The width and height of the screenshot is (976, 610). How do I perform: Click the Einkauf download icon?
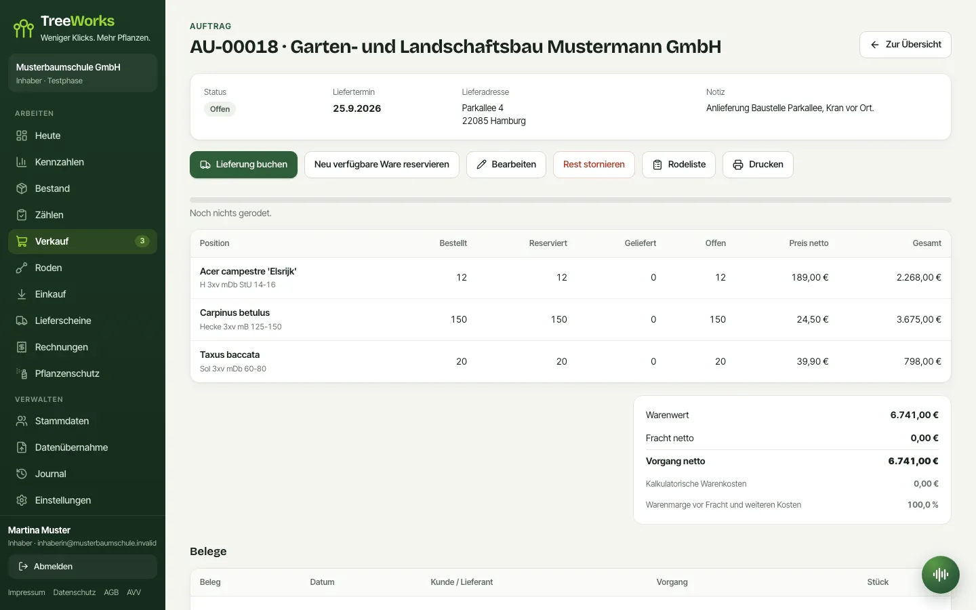click(22, 294)
